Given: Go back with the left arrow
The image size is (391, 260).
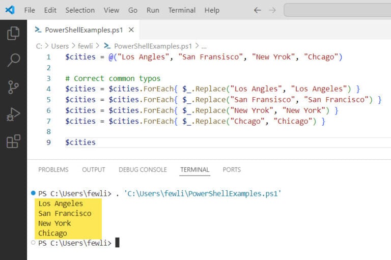Looking at the screenshot, I should [x=257, y=10].
